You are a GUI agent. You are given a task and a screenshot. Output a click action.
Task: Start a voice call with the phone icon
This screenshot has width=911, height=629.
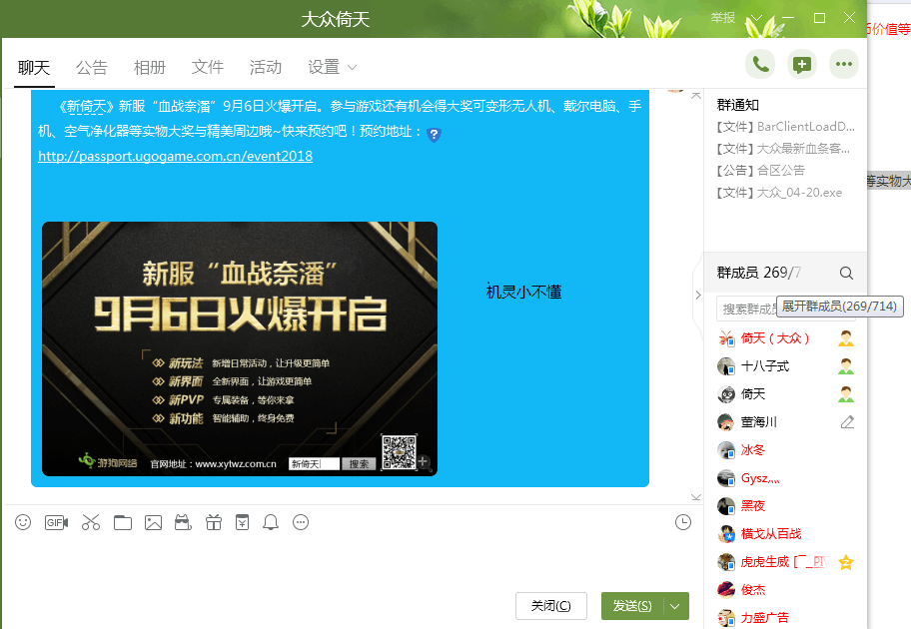pyautogui.click(x=760, y=63)
